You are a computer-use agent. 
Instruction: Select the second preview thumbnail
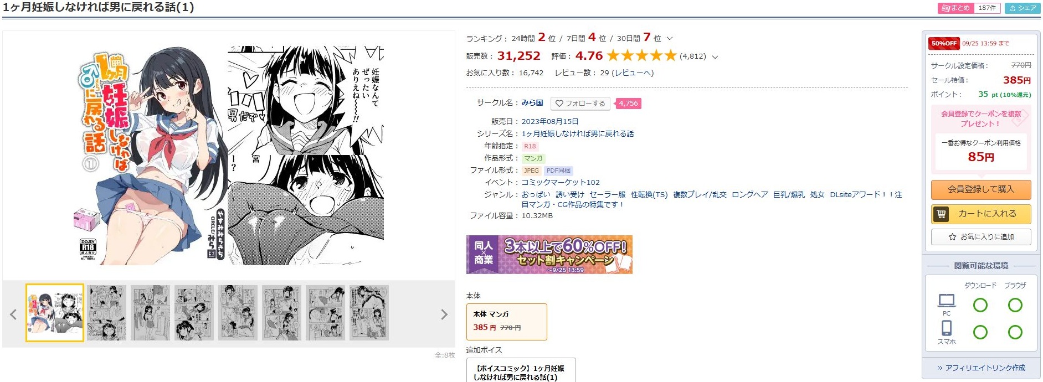point(106,313)
